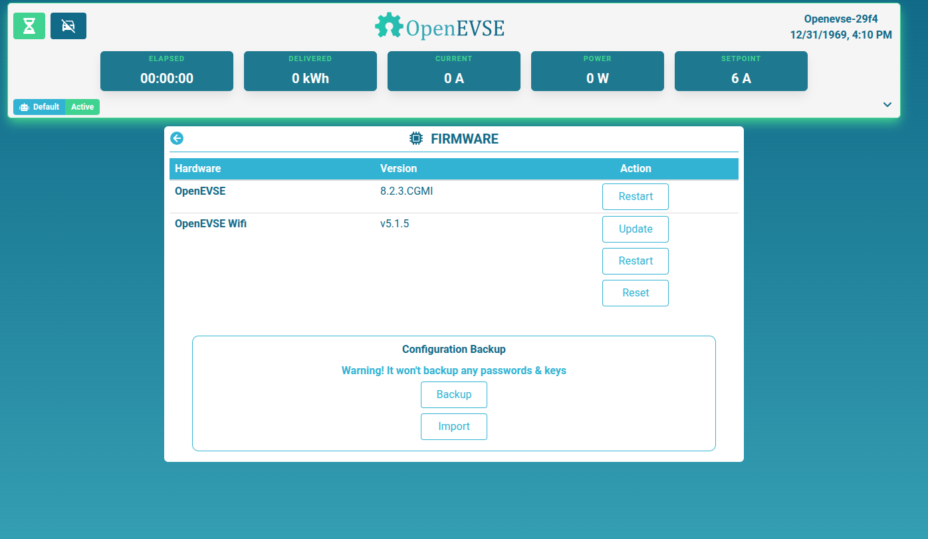
Task: Restart the OpenEVSE Wifi module
Action: coord(636,261)
